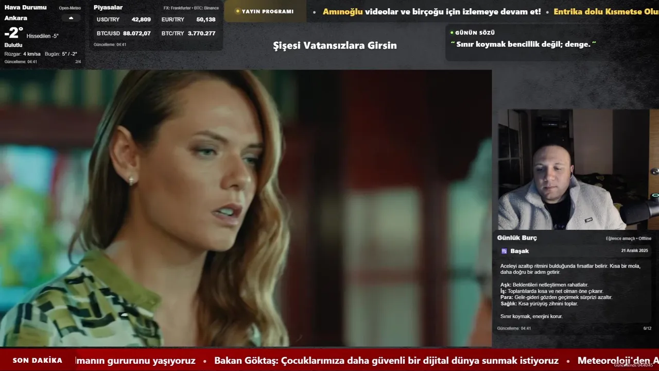Click the Rüzgar 4 km/sa wind value

click(23, 54)
